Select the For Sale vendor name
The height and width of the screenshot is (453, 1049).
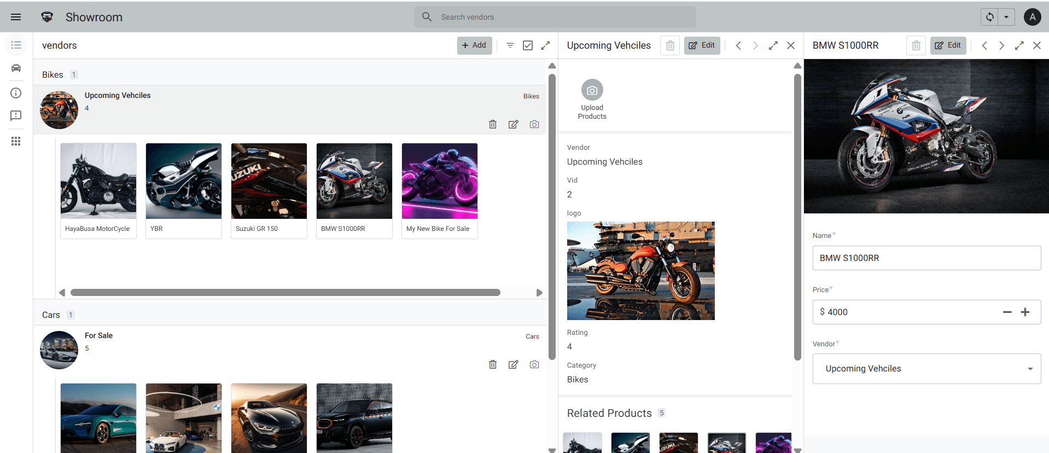(x=98, y=335)
